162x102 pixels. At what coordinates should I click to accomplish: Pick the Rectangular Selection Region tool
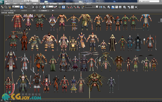[x=29, y=7]
